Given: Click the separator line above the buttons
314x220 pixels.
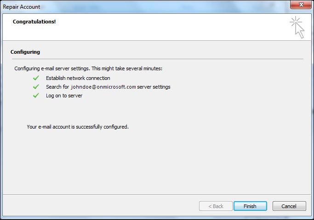Looking at the screenshot, I should (157, 194).
